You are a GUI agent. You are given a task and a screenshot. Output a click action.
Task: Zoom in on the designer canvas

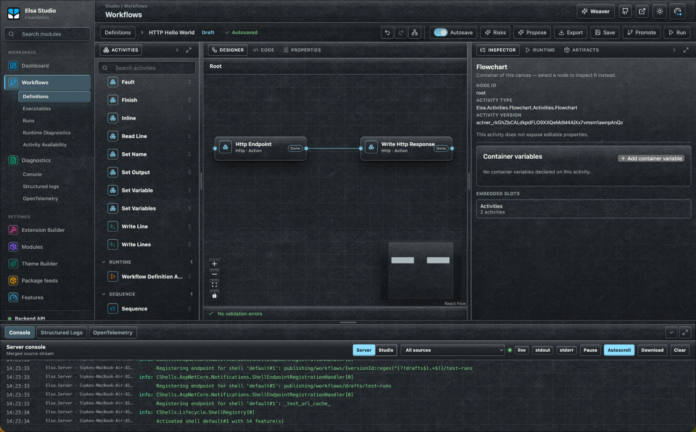click(x=214, y=264)
